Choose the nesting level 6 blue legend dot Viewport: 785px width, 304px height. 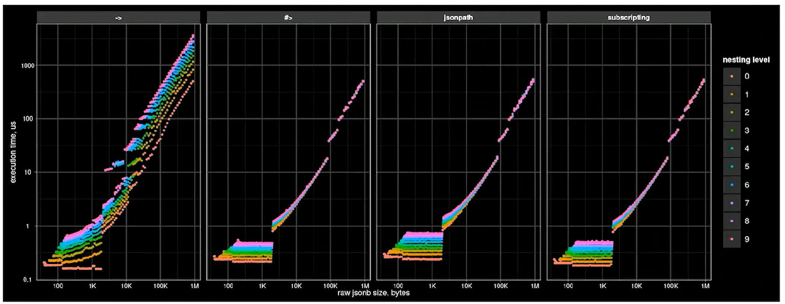point(732,184)
